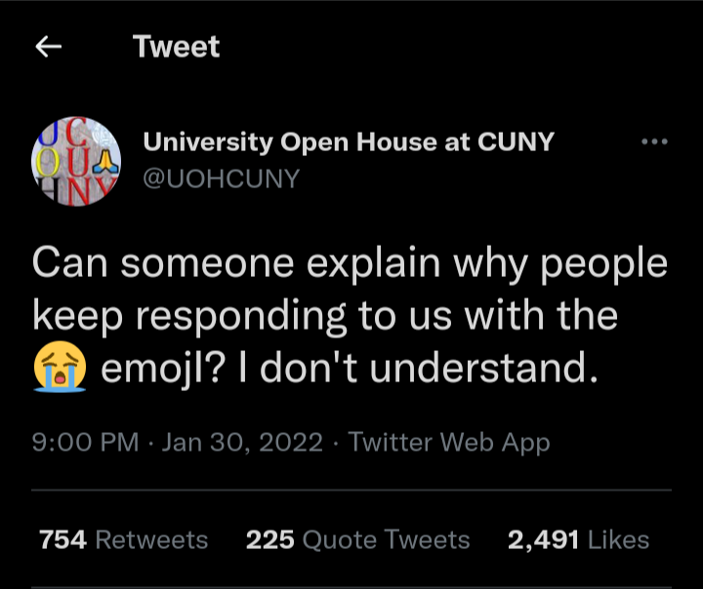Open the UOHCUNY profile avatar
This screenshot has width=703, height=589.
[x=77, y=161]
